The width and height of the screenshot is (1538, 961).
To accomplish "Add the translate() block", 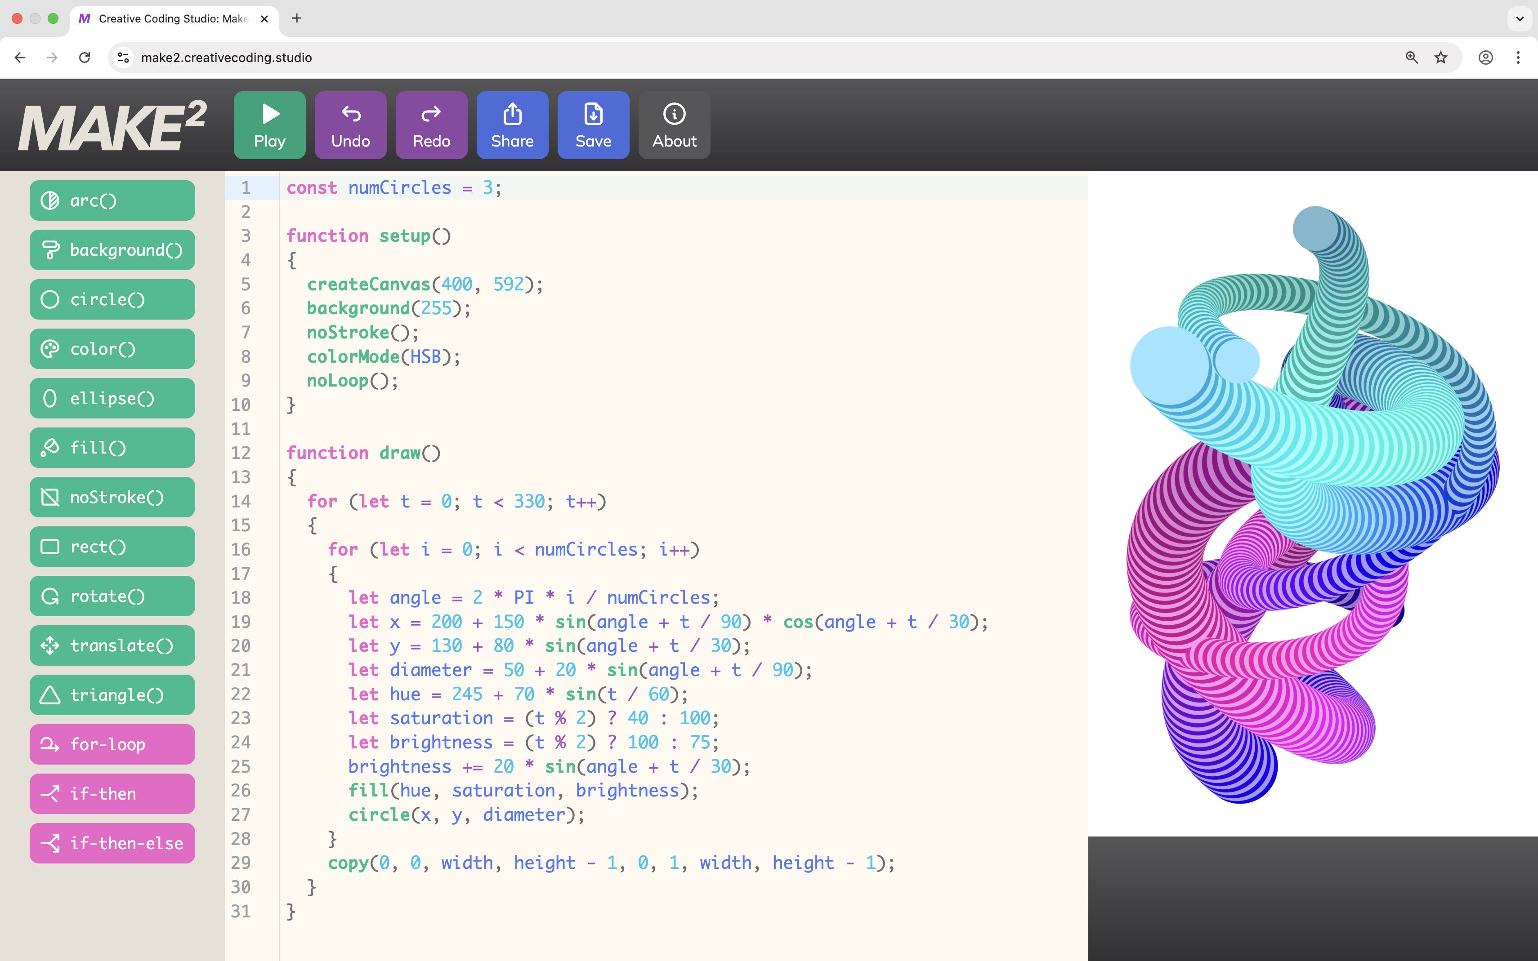I will pos(112,646).
